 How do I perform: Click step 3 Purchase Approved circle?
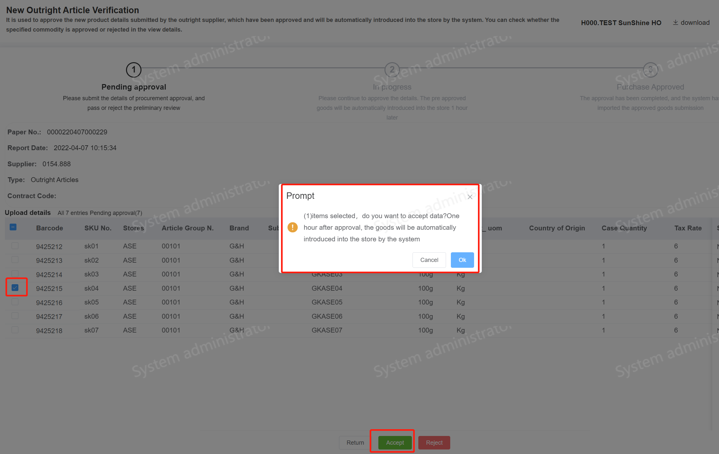pos(650,70)
